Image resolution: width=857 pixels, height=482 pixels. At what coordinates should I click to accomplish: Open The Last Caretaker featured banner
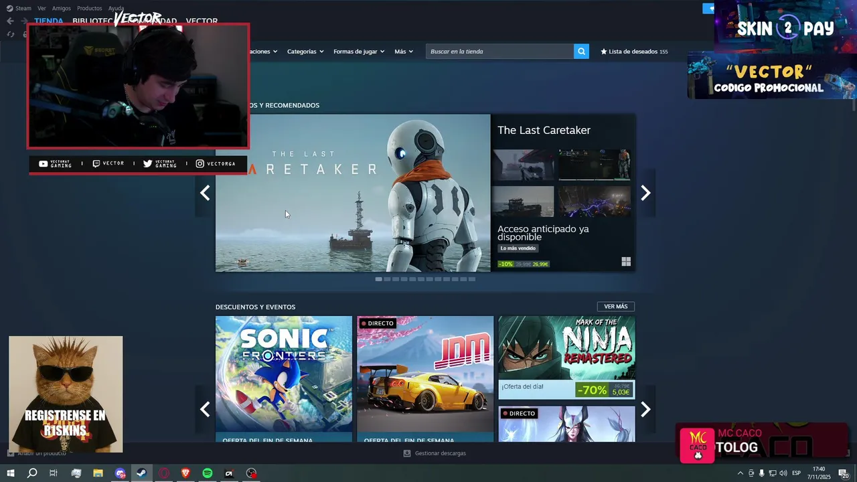coord(353,193)
